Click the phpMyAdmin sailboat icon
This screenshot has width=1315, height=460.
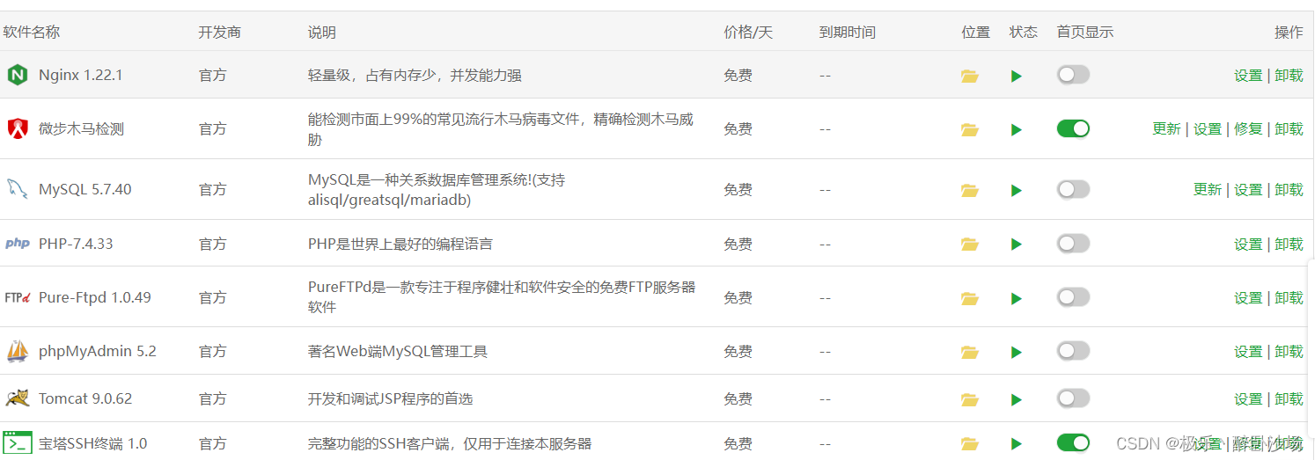18,352
